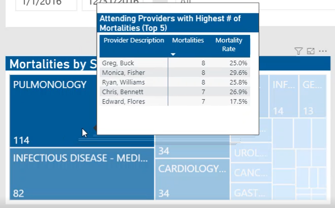Click the Provider Description column header
This screenshot has height=208, width=335.
click(x=134, y=40)
